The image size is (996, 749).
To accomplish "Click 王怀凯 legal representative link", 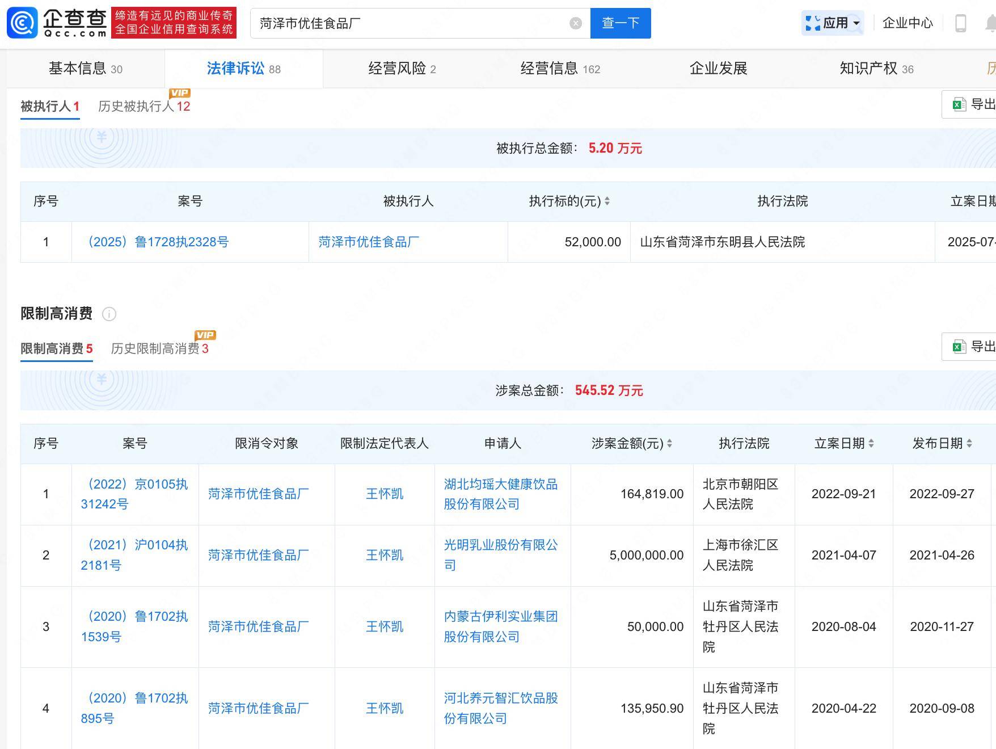I will click(x=385, y=494).
